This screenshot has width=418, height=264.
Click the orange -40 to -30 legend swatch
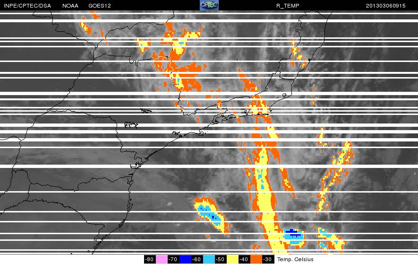(256, 259)
